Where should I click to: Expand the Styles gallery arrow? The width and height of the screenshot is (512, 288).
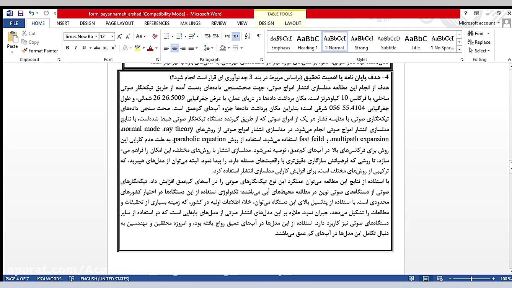[x=459, y=49]
